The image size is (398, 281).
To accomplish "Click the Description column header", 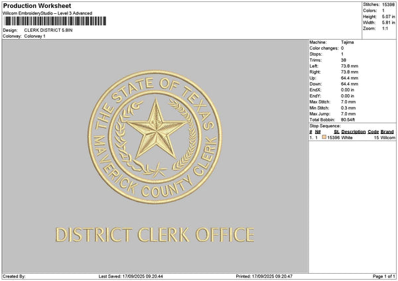I will 354,132.
